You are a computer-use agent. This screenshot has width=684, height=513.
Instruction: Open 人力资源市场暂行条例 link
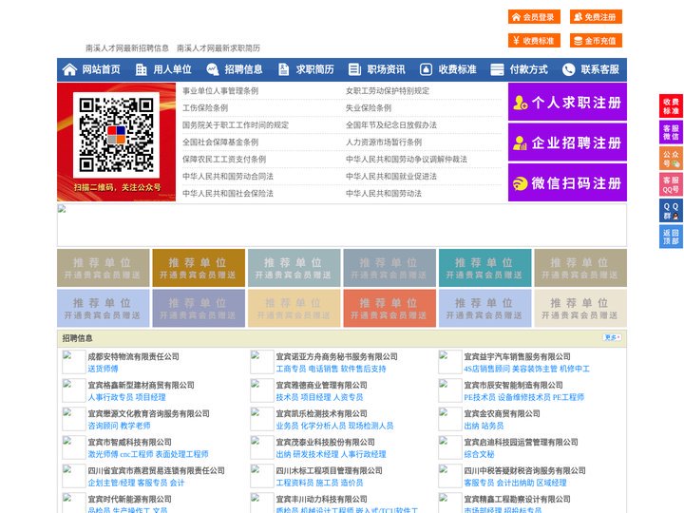point(384,142)
